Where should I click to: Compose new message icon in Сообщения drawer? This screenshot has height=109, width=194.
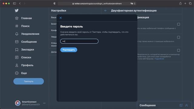click(181, 105)
